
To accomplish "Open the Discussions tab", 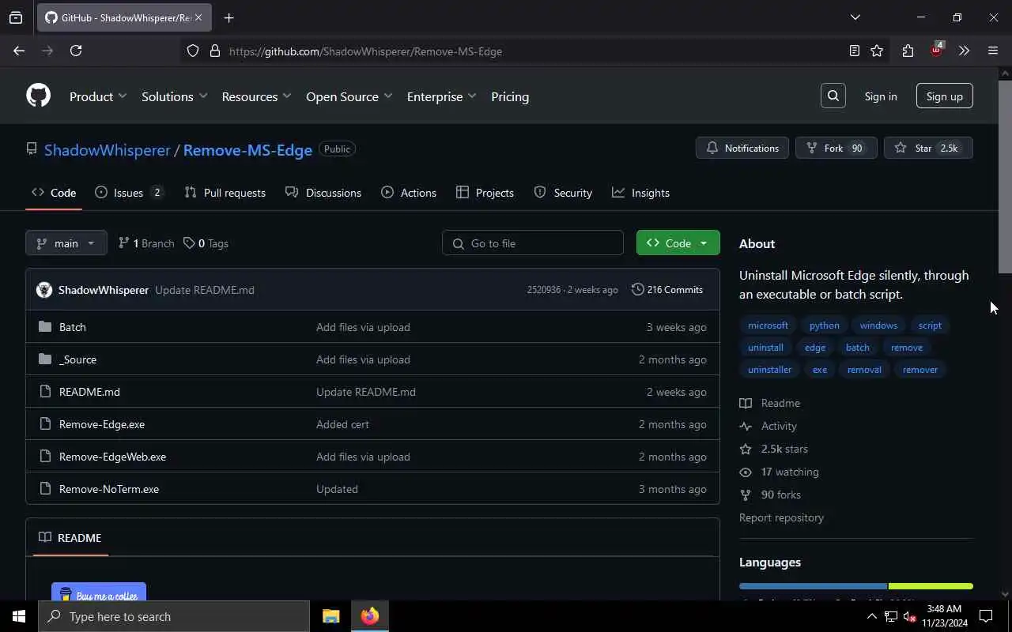I will pyautogui.click(x=323, y=193).
